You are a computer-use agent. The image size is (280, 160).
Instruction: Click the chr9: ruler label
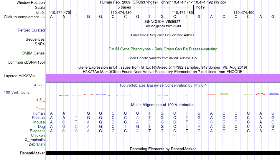pos(41,12)
